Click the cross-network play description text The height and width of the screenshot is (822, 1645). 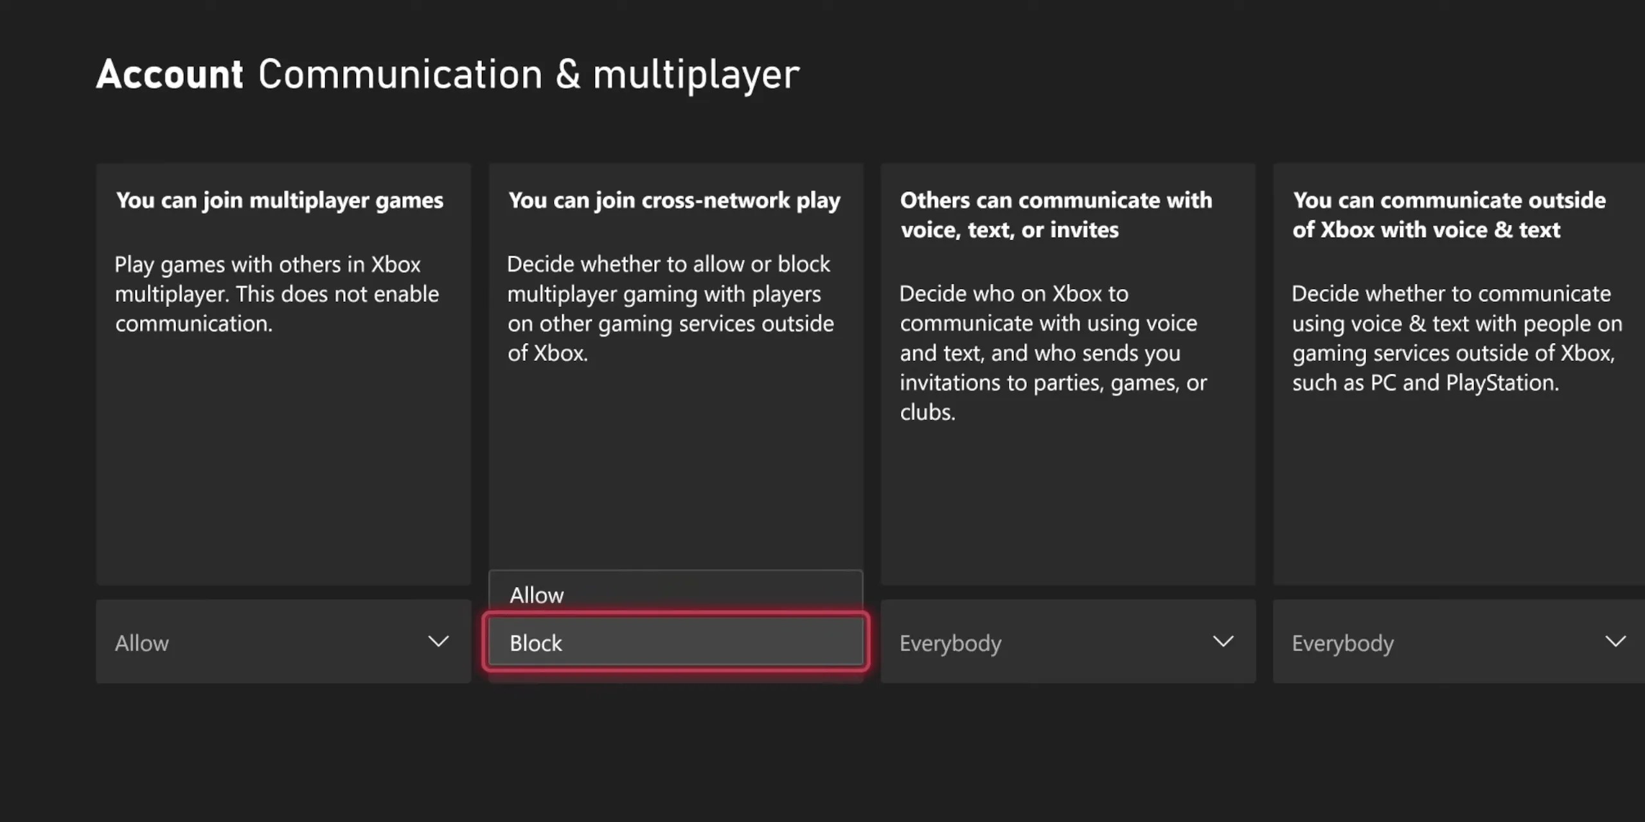[670, 308]
